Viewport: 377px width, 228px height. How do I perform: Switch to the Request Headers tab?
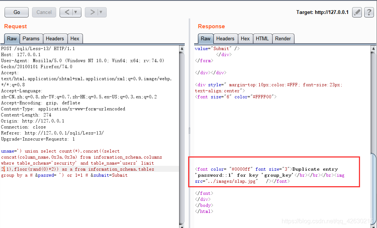coord(55,39)
